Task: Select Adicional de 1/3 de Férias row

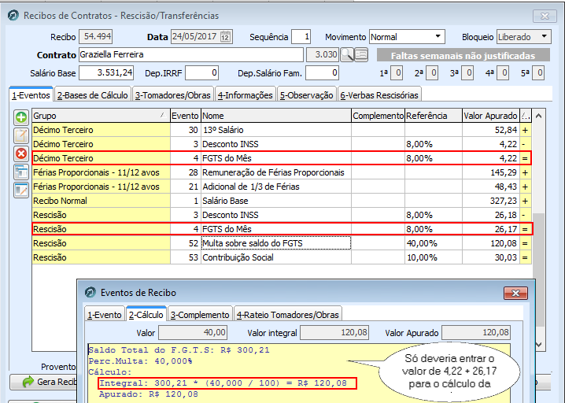Action: 282,187
